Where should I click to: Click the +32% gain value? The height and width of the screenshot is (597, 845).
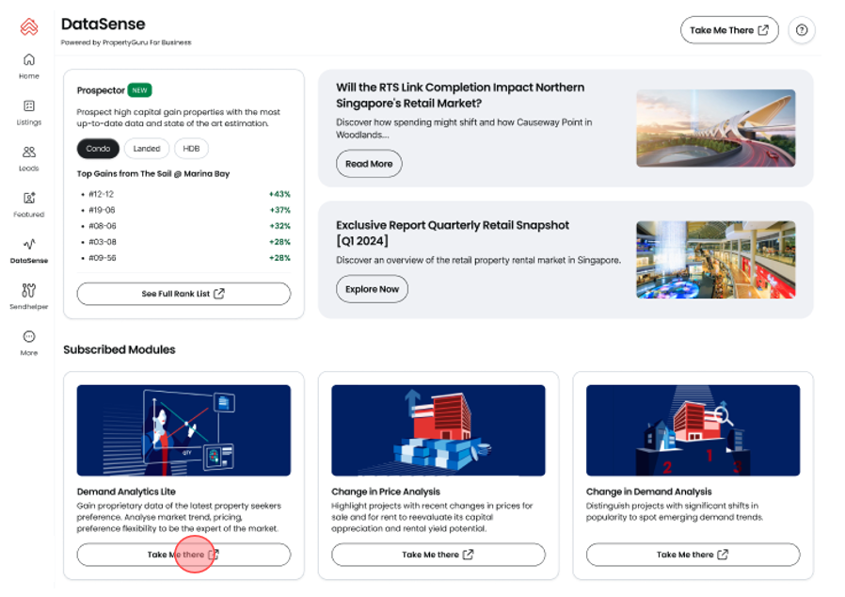tap(279, 226)
